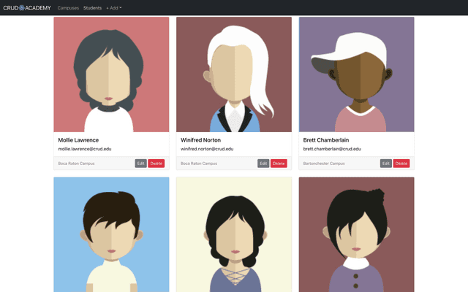Edit Mollie Lawrence's record
The width and height of the screenshot is (468, 292).
(140, 164)
